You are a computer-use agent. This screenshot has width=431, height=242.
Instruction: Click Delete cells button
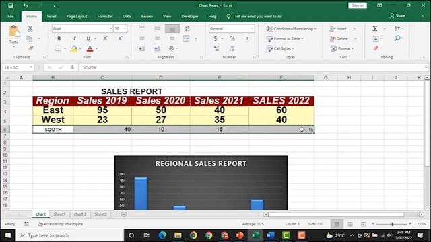click(339, 39)
